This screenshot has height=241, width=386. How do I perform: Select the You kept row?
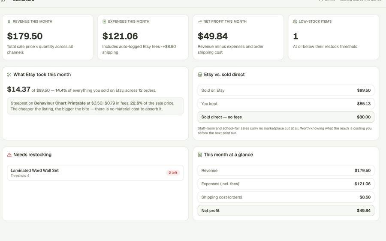(x=286, y=104)
